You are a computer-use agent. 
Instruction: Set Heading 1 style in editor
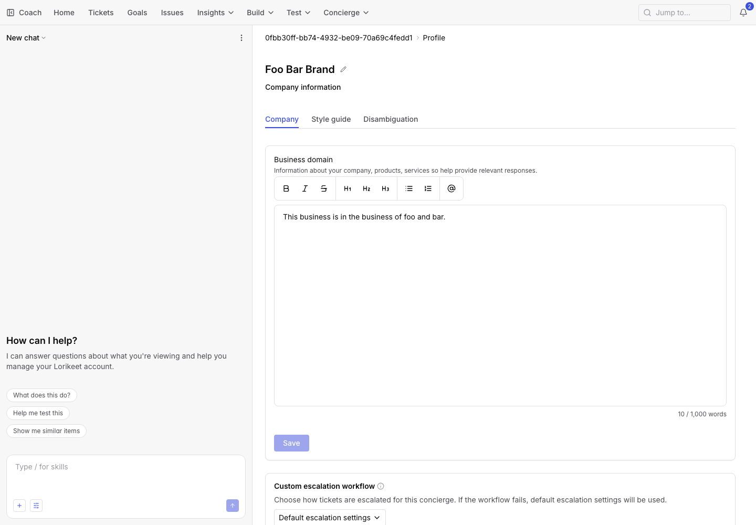(348, 188)
